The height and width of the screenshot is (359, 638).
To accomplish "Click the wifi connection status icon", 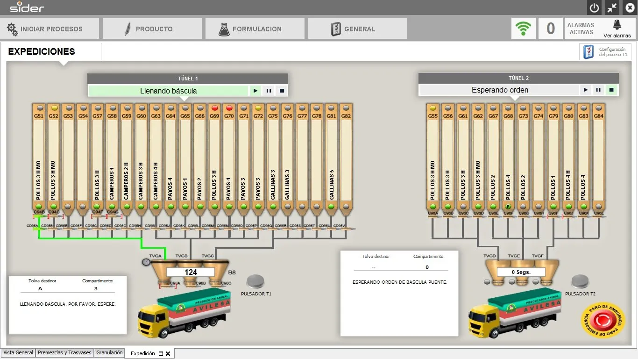I will (x=524, y=29).
